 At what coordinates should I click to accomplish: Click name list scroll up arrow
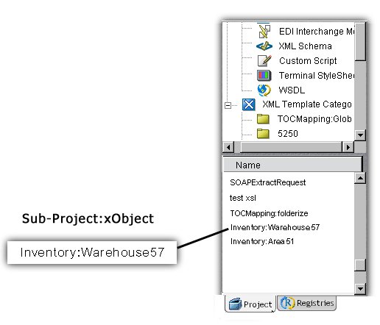360,178
